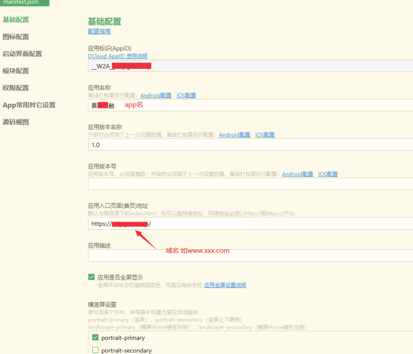Click iOS配置 link under 应用名称
Viewport: 413px width, 354px height.
click(x=186, y=96)
